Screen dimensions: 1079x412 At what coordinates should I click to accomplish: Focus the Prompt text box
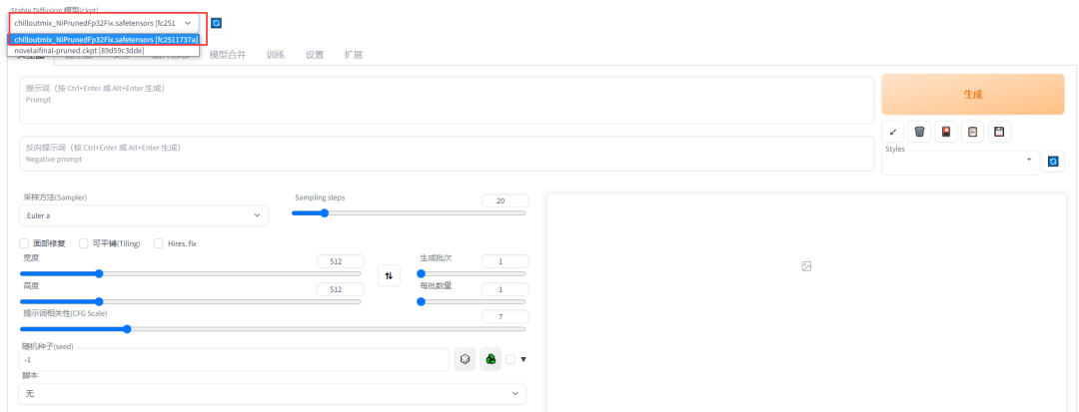(x=447, y=100)
